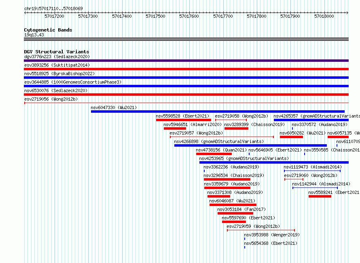The height and width of the screenshot is (263, 360).
Task: Select variant nsv5654368 (Ebert2021)
Action: [x=271, y=243]
